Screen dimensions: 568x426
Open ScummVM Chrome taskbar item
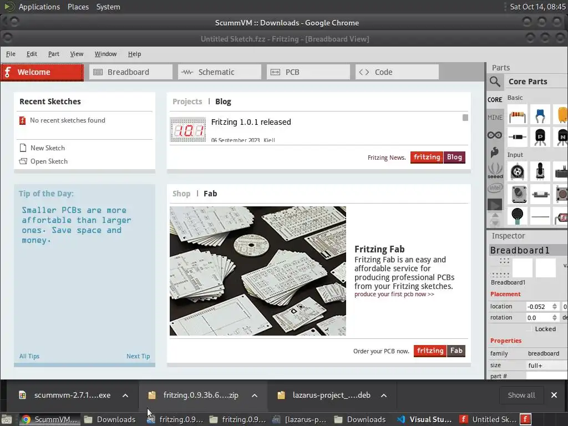coord(49,419)
